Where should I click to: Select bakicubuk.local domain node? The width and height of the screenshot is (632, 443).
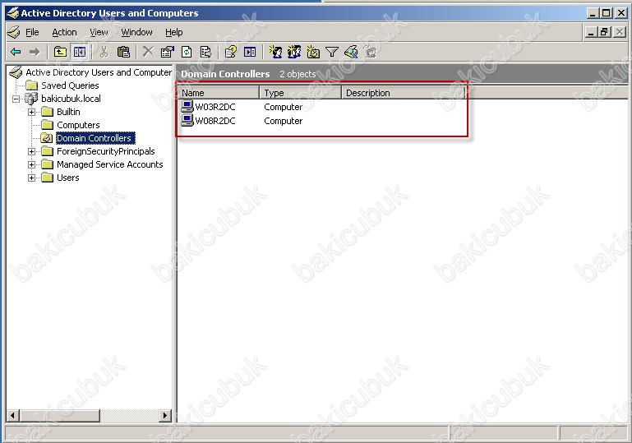coord(71,99)
